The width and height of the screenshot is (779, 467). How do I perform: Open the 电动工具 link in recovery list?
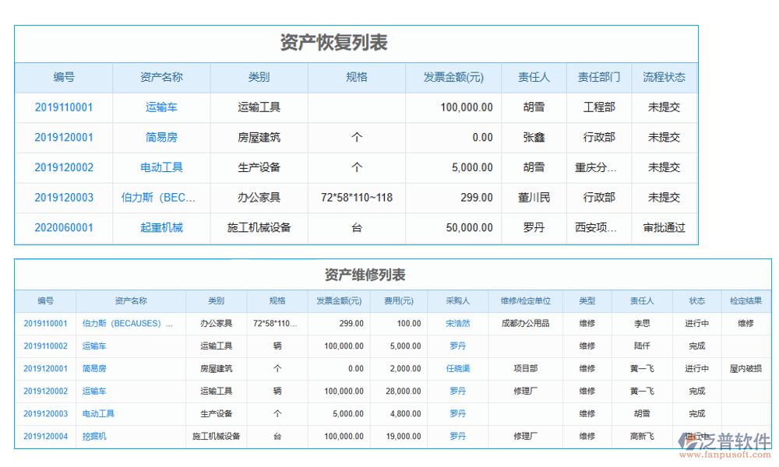tap(161, 167)
